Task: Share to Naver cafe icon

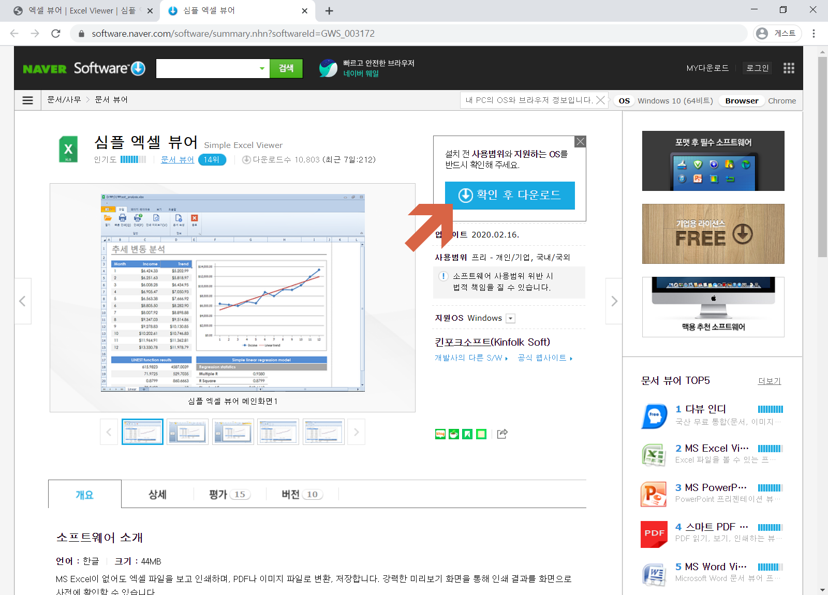Action: (454, 434)
